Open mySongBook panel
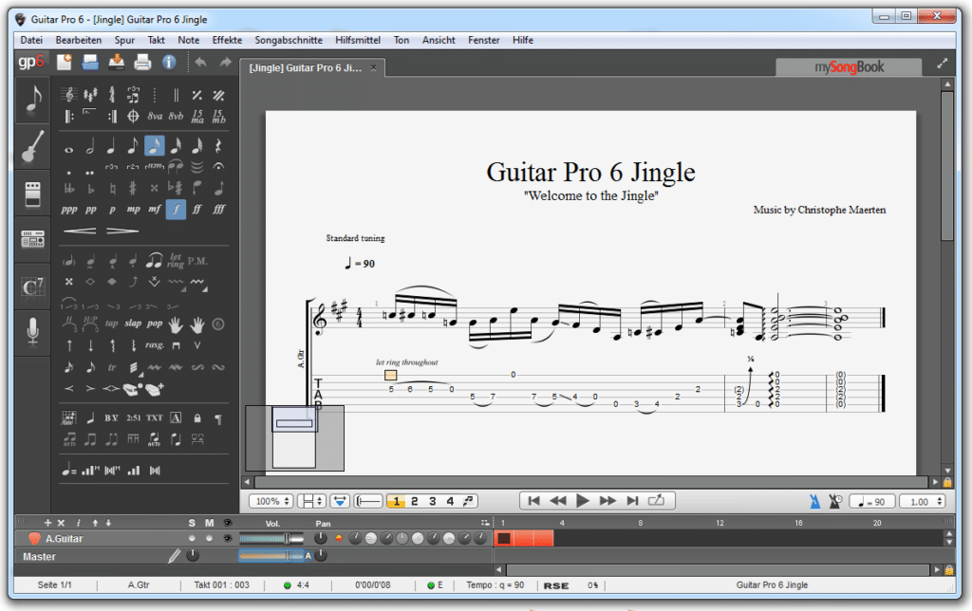 point(849,67)
